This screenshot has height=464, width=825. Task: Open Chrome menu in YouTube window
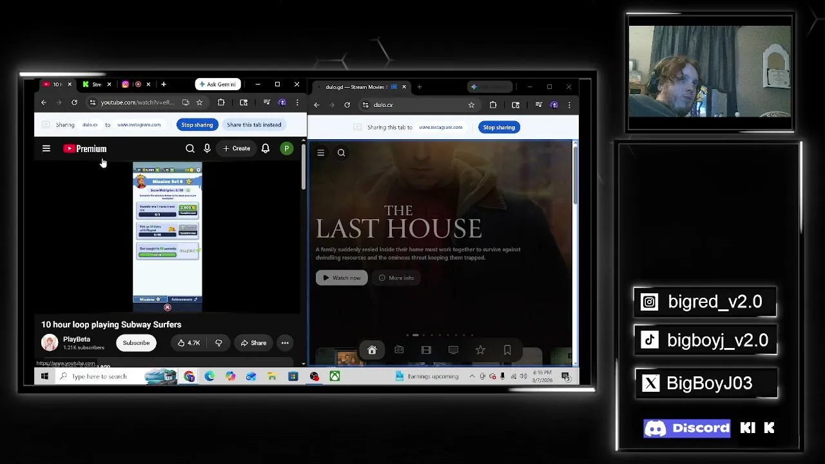point(297,102)
